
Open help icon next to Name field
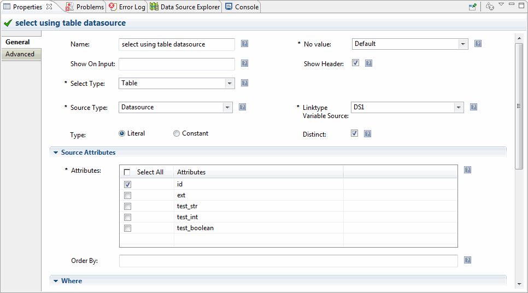click(x=244, y=43)
